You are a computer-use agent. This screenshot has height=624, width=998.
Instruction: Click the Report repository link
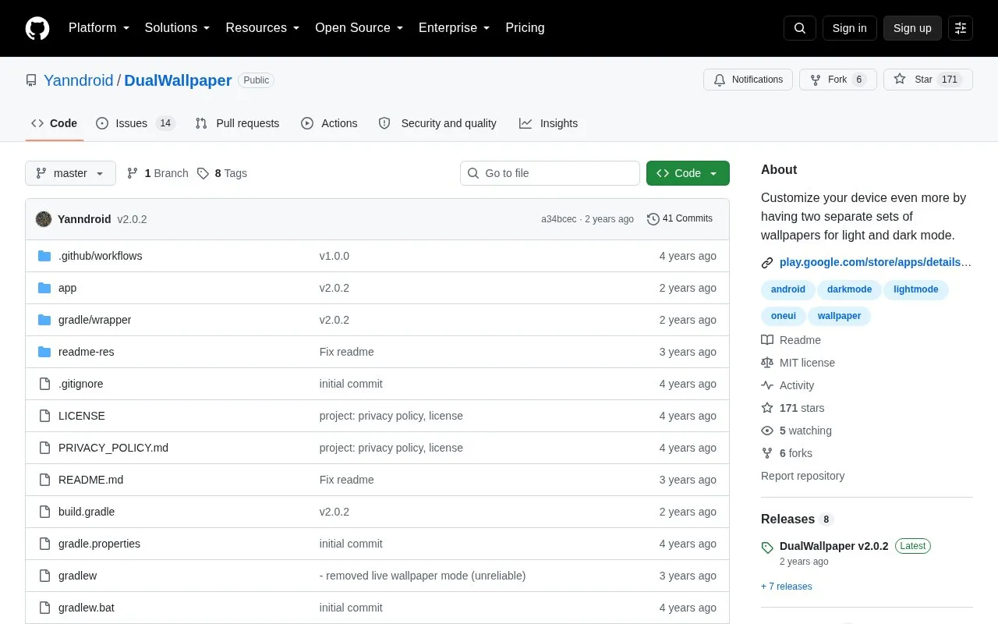click(802, 476)
